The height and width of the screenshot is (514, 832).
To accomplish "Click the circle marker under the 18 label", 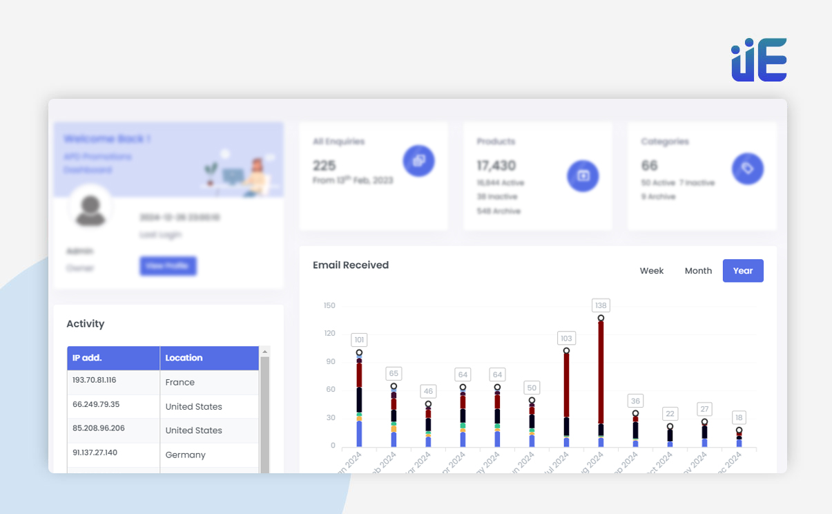I will (x=739, y=430).
